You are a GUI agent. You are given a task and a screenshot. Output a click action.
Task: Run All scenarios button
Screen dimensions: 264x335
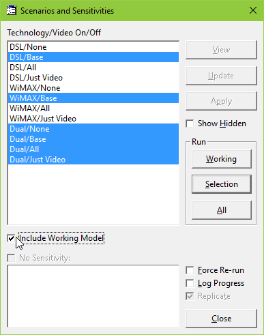click(x=222, y=210)
